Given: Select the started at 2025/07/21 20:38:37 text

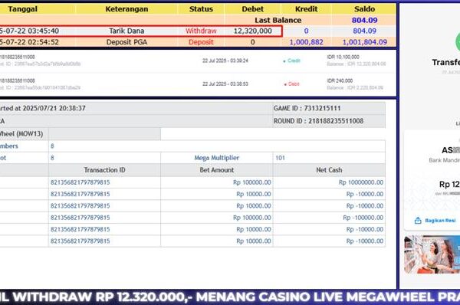Looking at the screenshot, I should pos(42,108).
